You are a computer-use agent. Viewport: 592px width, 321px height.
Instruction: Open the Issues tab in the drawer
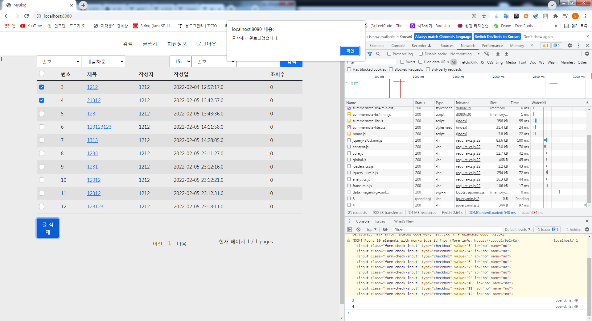[x=380, y=221]
